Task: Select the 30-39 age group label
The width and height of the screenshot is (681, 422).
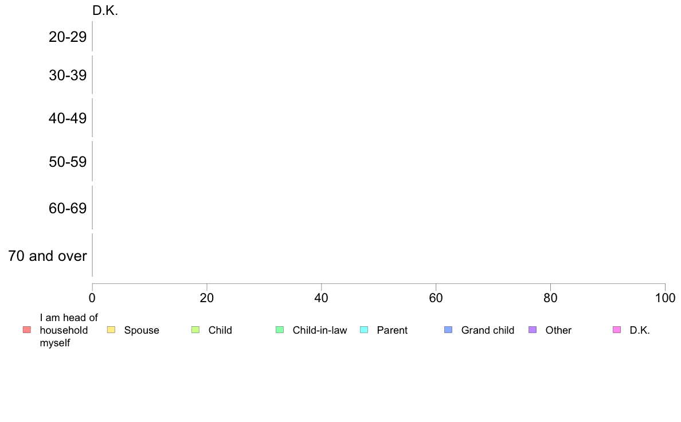Action: coord(68,76)
